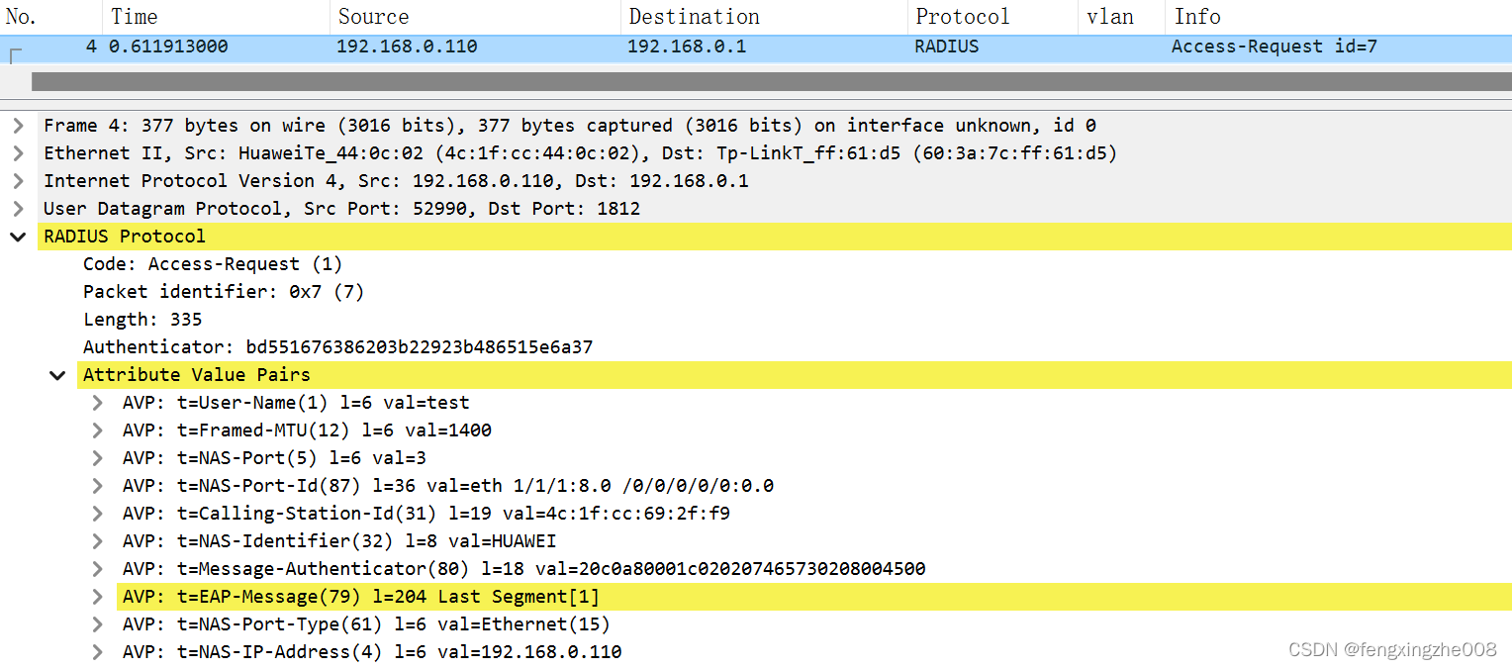Screen dimensions: 1512x669
Task: Expand the Calling-Station-Id AVP
Action: pos(97,513)
